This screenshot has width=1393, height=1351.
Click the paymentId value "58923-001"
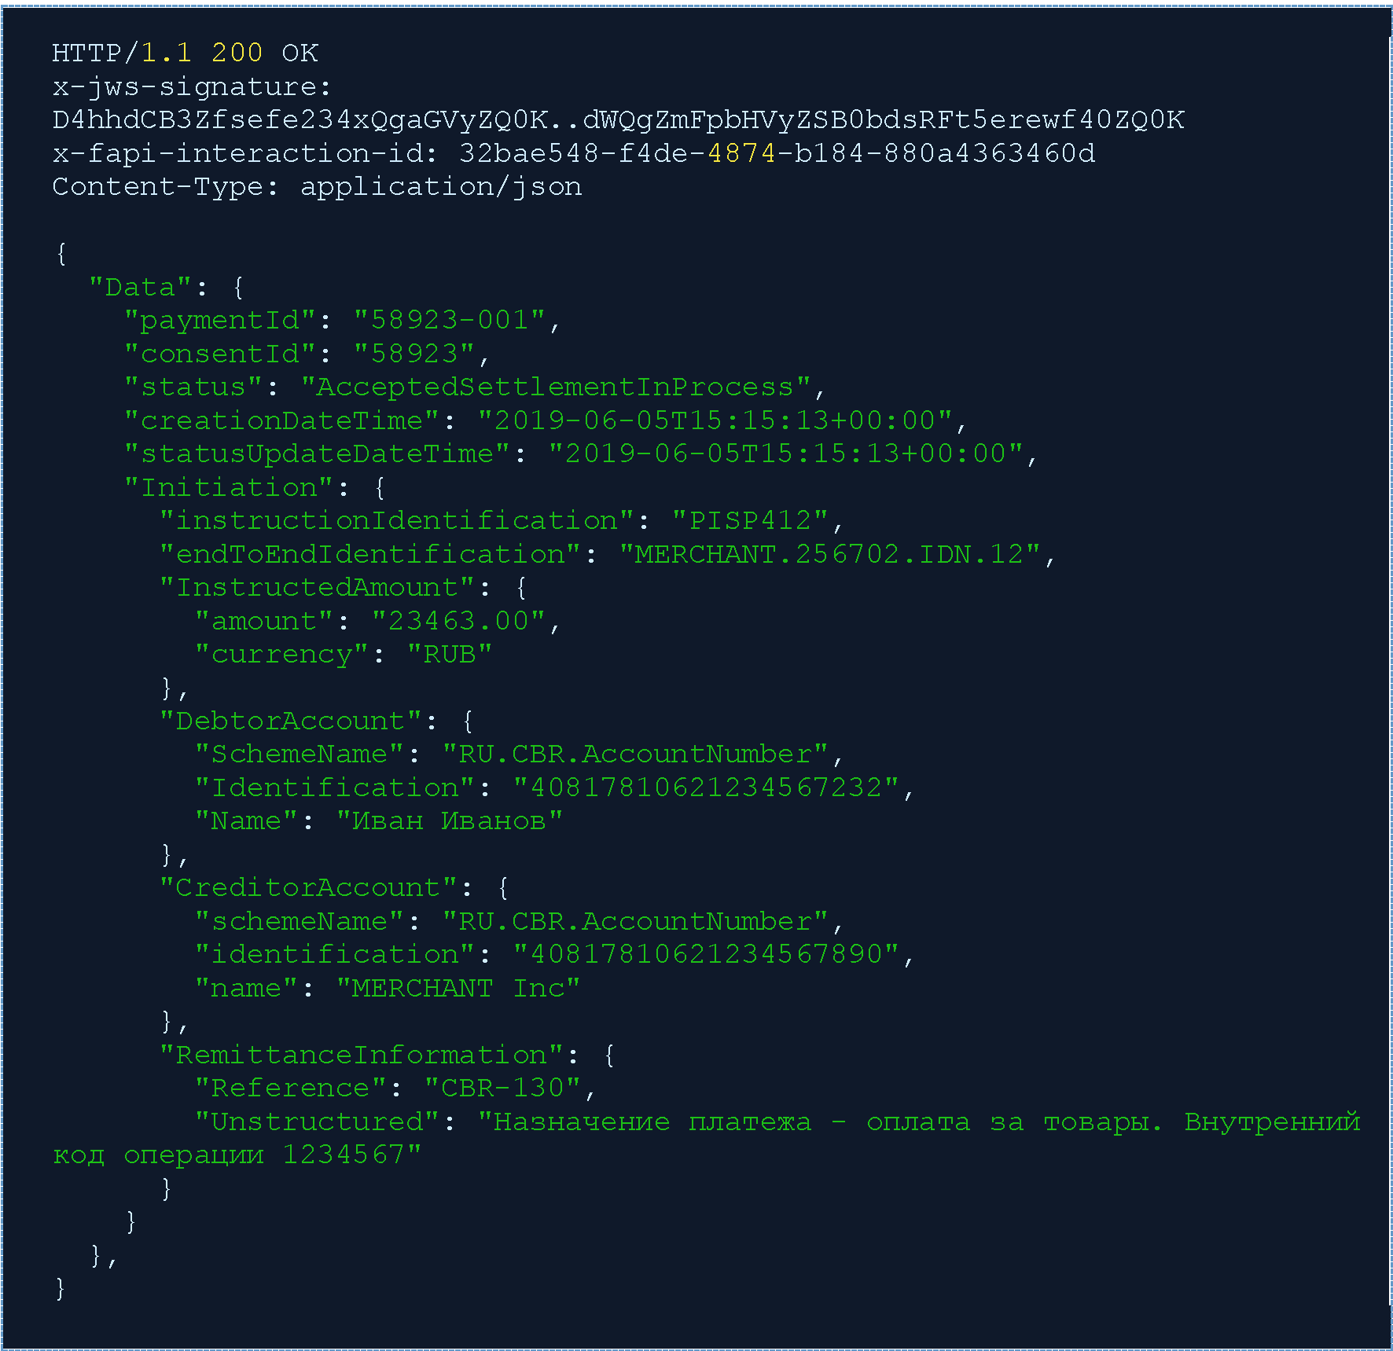[x=450, y=320]
